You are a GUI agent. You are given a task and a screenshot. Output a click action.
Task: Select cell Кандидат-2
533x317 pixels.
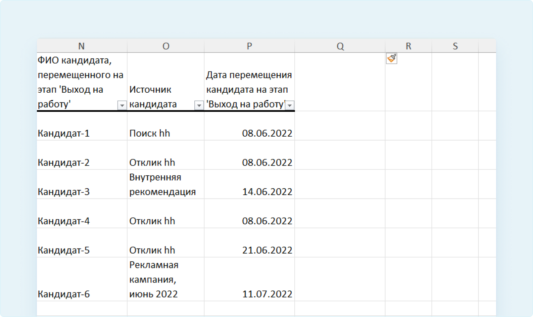(x=82, y=155)
